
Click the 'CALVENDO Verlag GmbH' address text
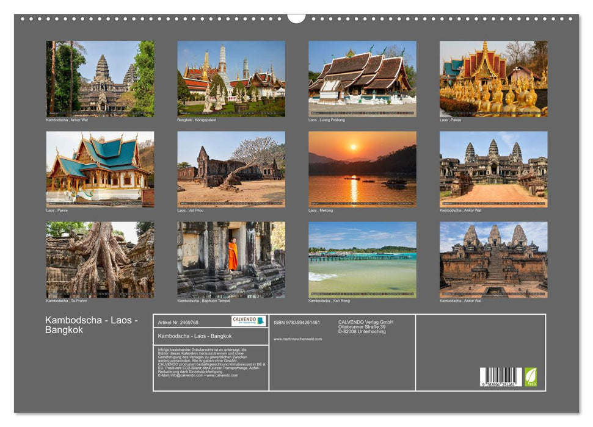pyautogui.click(x=366, y=327)
